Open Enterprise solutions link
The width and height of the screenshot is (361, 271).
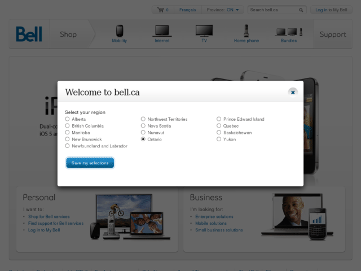point(214,217)
